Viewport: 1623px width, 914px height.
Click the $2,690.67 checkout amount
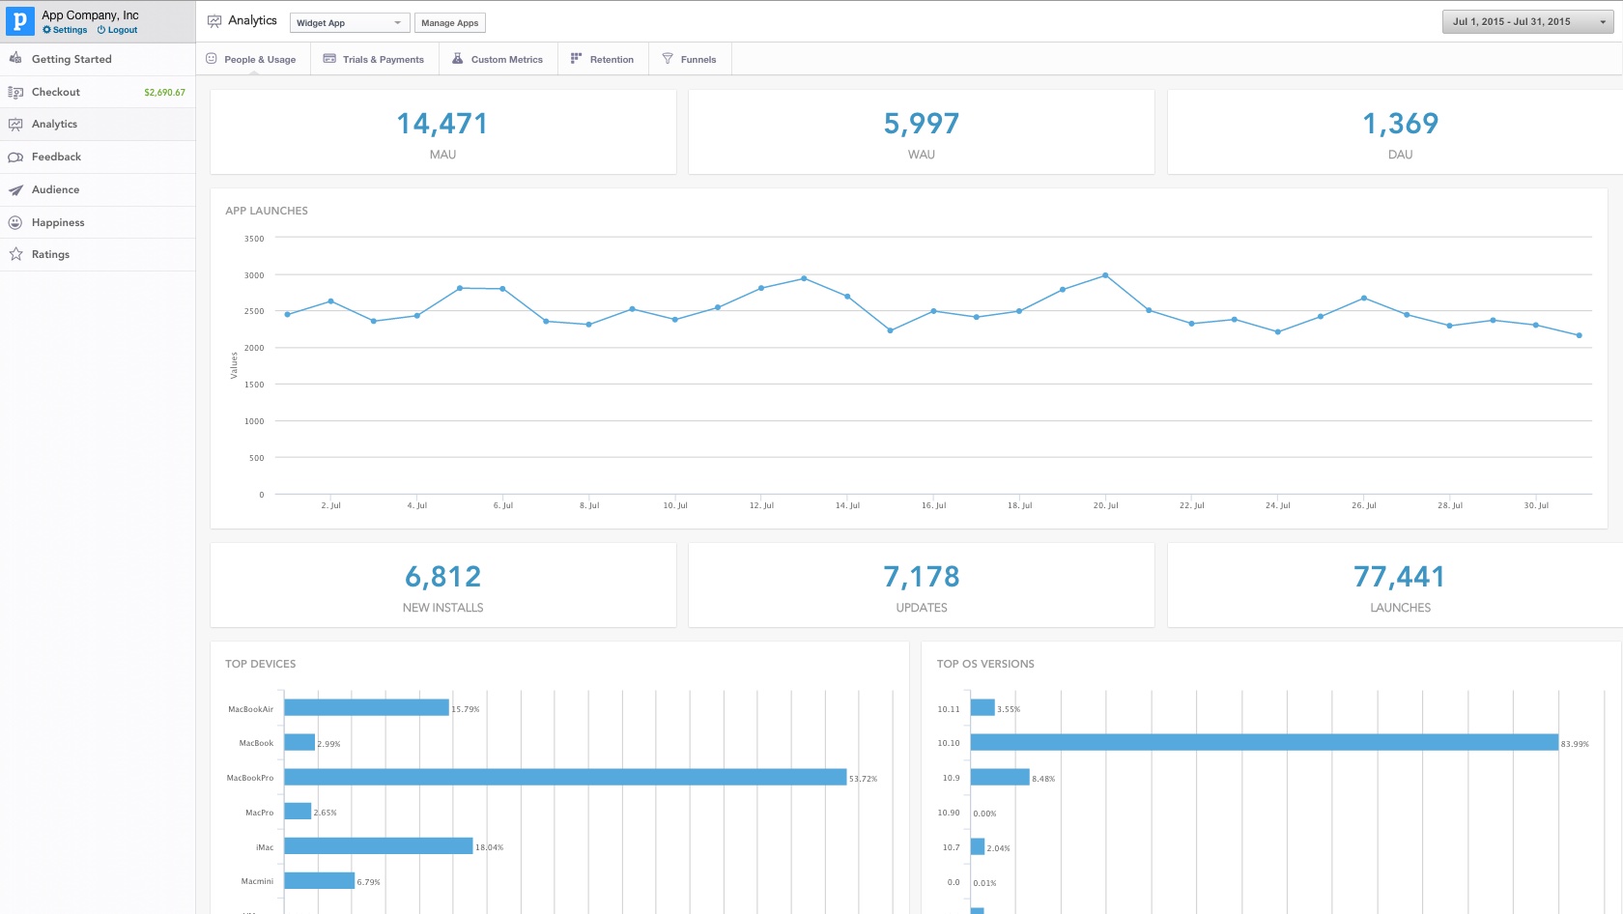[164, 93]
